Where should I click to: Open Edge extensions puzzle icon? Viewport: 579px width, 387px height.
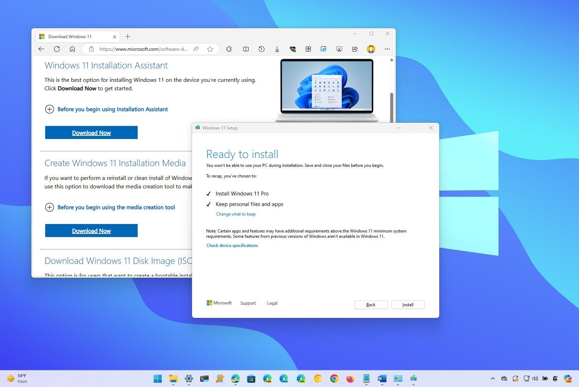229,49
